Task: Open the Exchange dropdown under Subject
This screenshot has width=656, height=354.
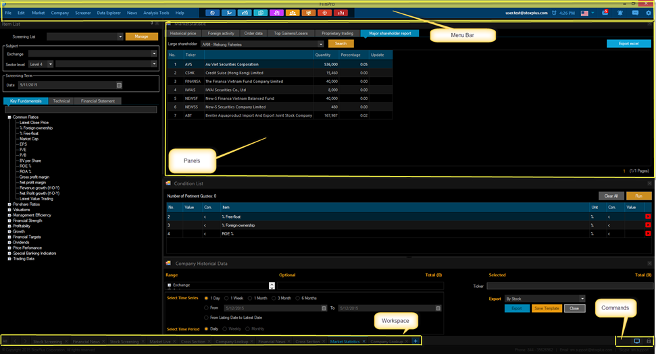Action: pos(154,54)
